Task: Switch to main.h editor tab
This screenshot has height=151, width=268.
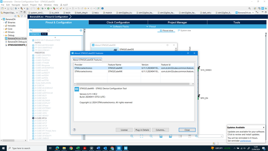Action: [x=107, y=13]
